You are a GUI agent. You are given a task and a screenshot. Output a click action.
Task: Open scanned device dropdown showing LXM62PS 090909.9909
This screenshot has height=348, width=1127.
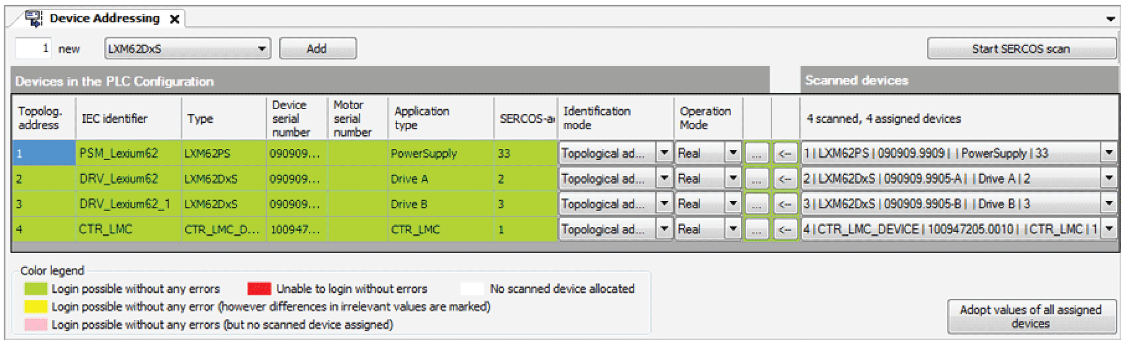pyautogui.click(x=1109, y=153)
